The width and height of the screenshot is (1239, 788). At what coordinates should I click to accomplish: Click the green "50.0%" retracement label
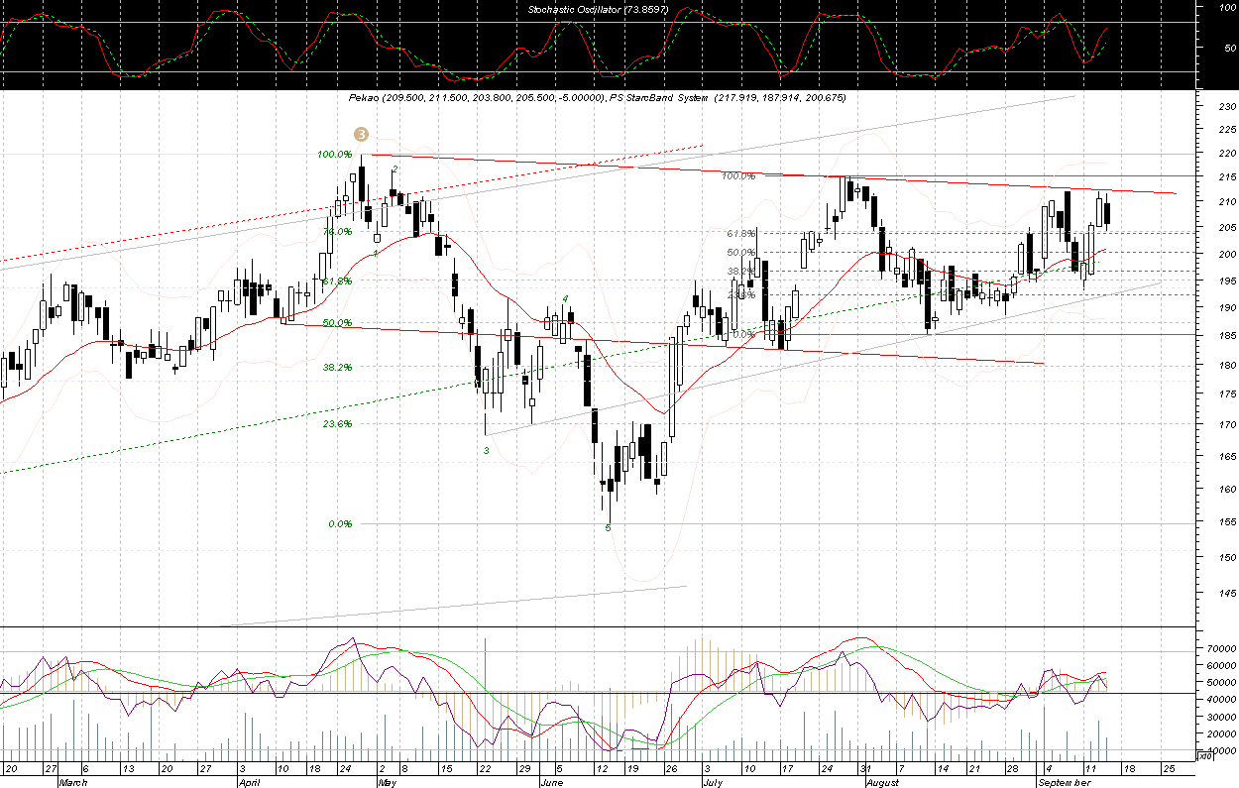click(x=337, y=323)
